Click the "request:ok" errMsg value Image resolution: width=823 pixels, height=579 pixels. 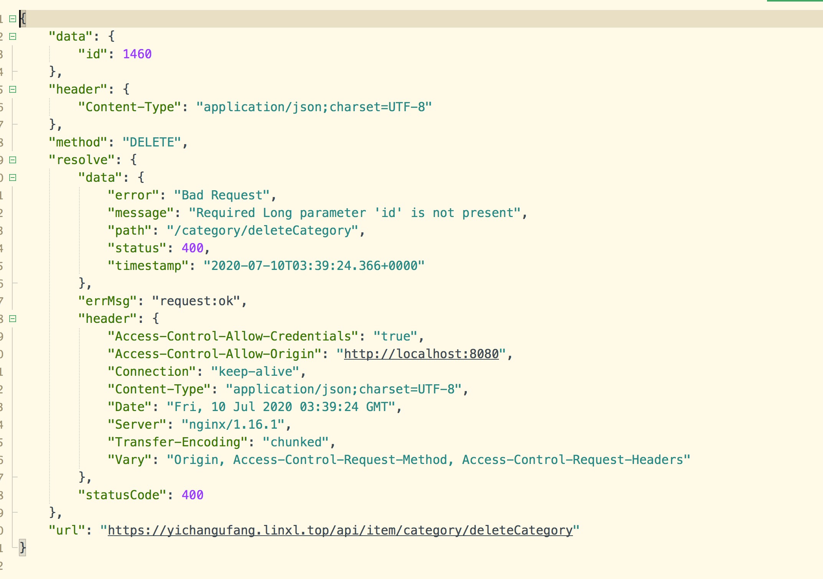tap(196, 301)
